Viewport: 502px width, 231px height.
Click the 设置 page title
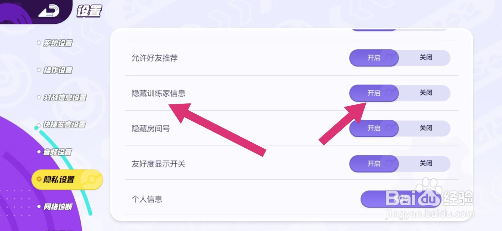pos(89,11)
